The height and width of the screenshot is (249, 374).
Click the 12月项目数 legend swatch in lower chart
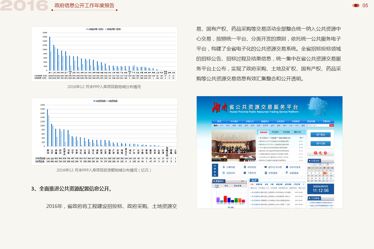click(94, 101)
